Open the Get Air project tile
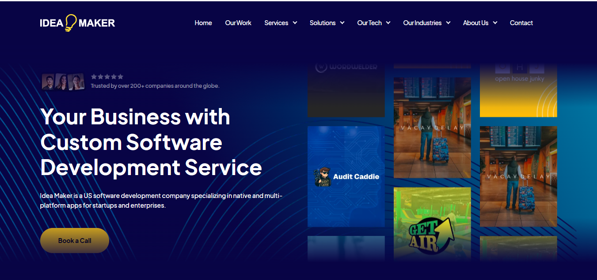Screen dimensions: 597x280 432,224
